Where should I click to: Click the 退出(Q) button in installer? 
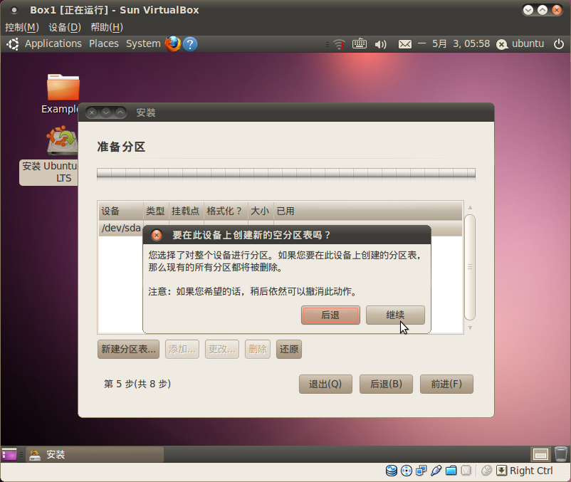pos(325,384)
